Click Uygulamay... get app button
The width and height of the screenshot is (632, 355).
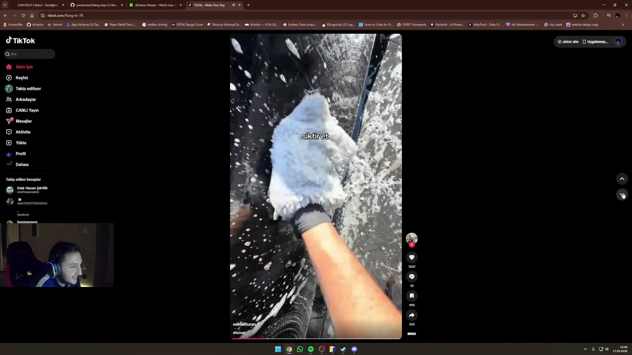pos(595,41)
